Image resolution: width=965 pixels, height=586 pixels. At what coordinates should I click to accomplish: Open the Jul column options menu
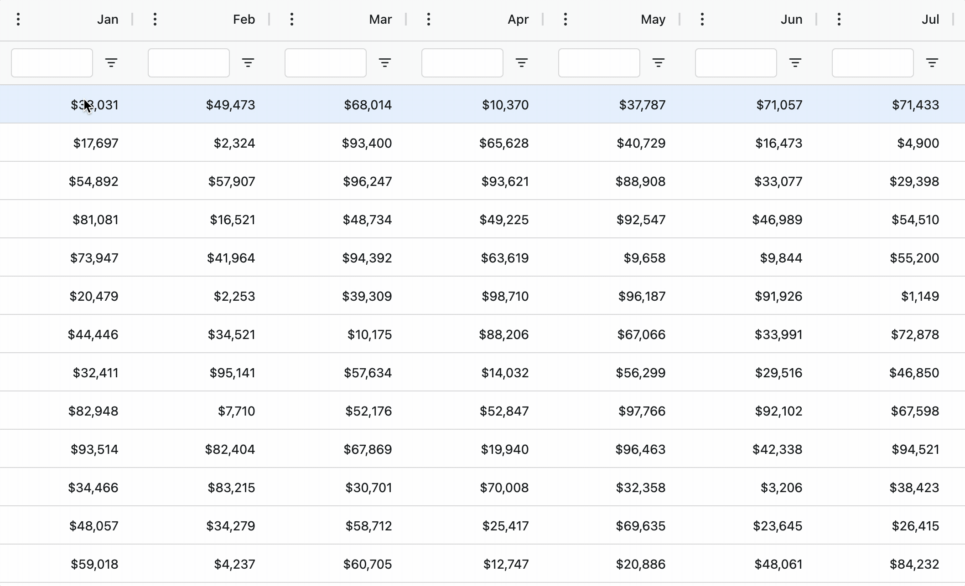tap(839, 19)
